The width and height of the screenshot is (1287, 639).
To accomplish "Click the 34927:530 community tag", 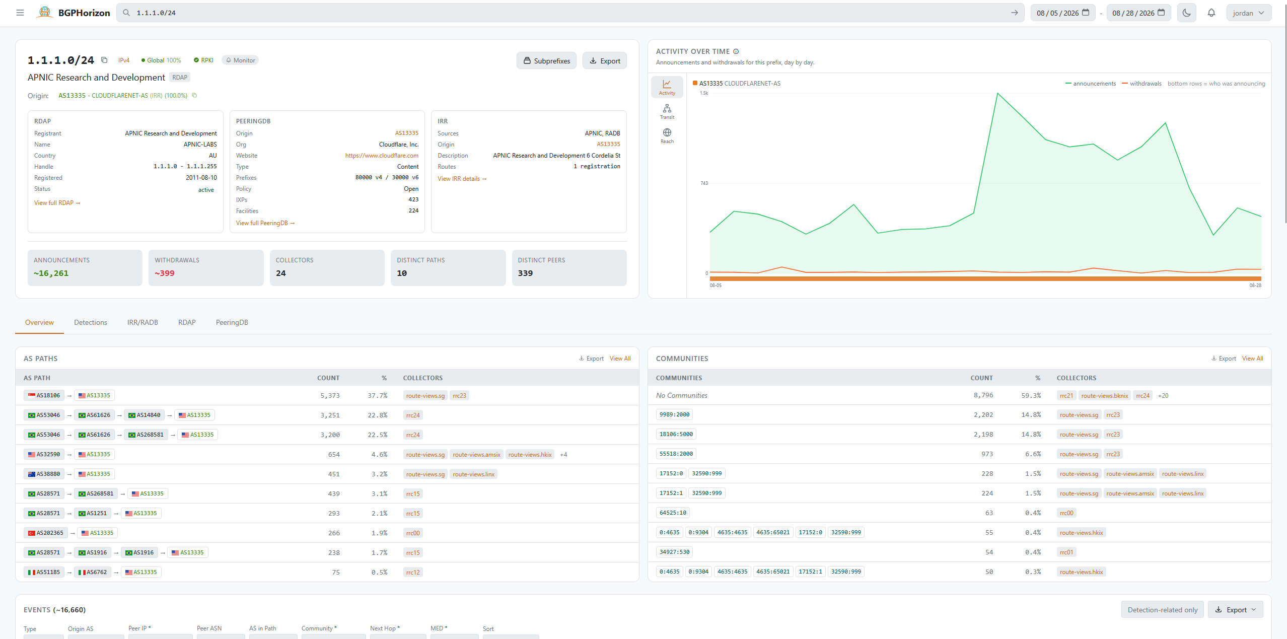I will point(674,552).
